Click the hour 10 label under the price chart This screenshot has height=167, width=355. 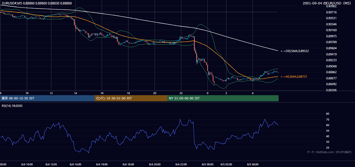[27, 93]
